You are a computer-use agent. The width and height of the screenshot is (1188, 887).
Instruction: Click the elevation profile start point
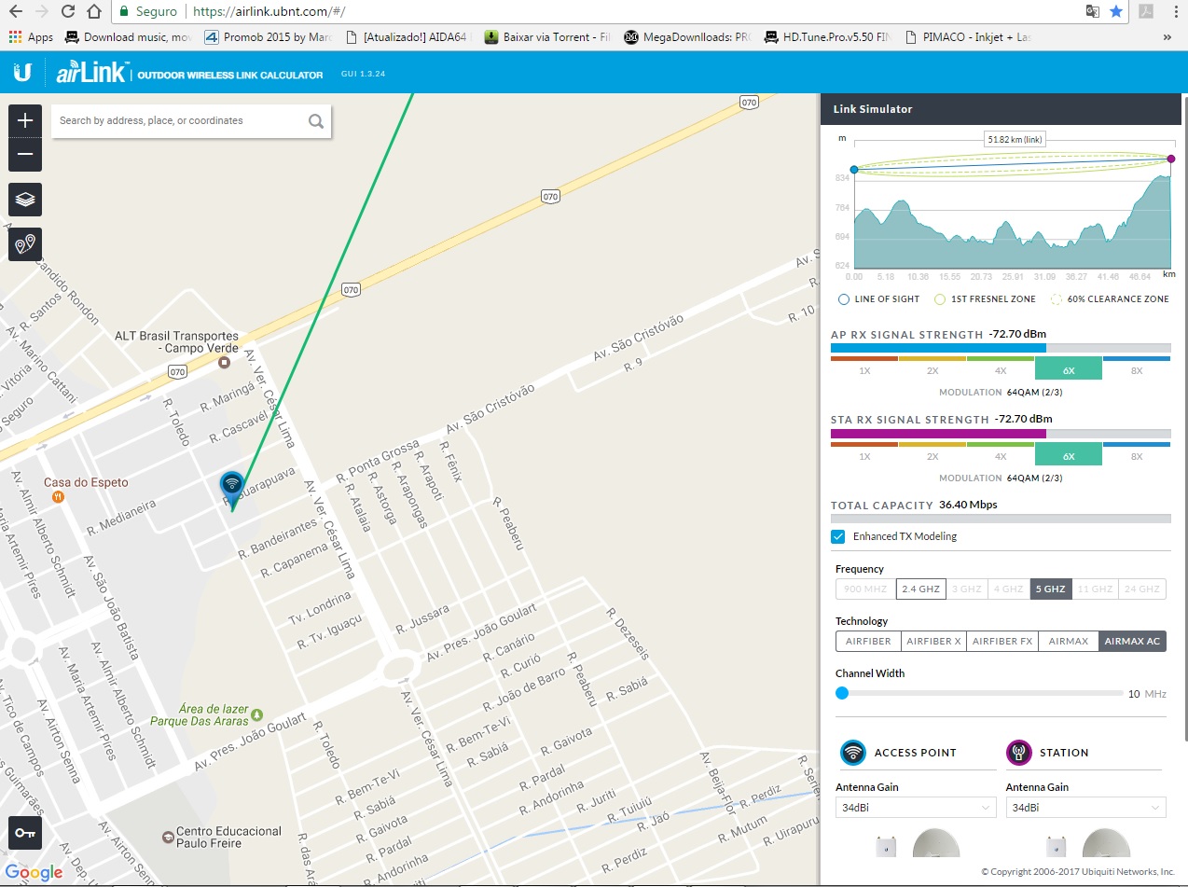tap(853, 169)
